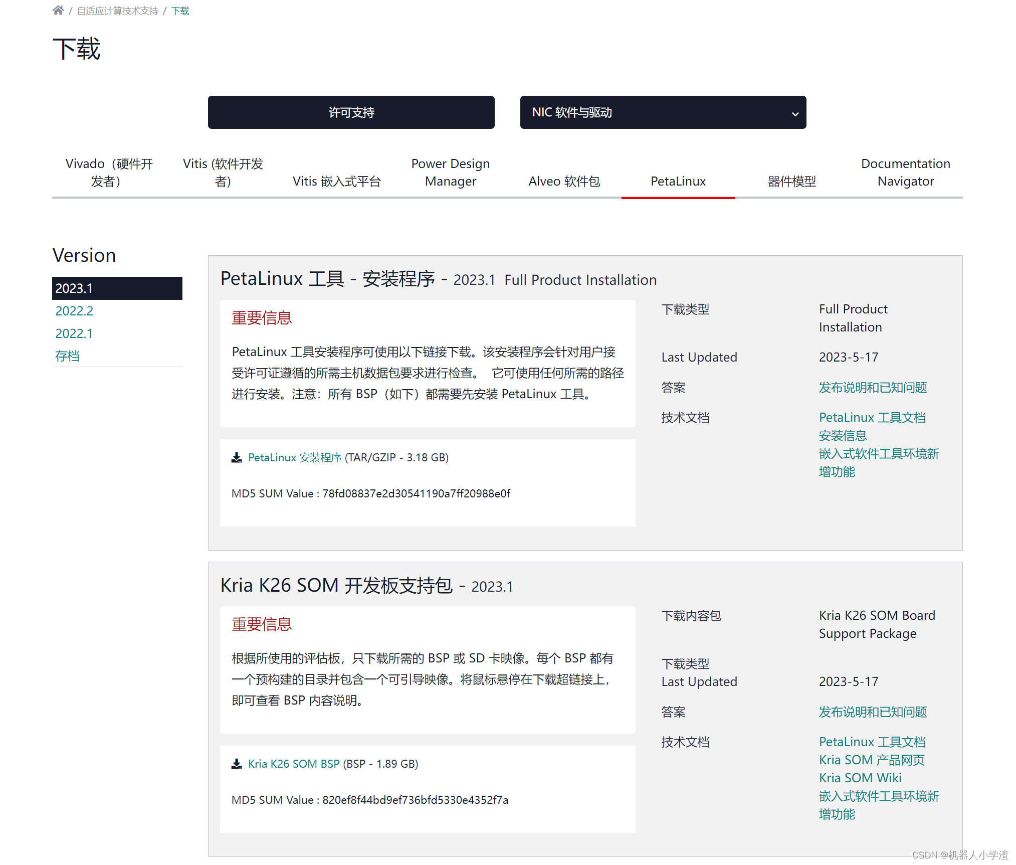
Task: Click the 许可支持 button
Action: (351, 112)
